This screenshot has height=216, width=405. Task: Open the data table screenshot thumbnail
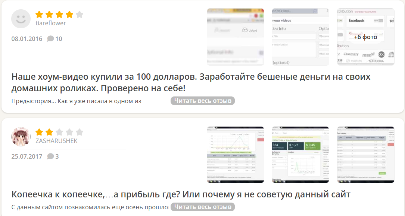click(365, 155)
